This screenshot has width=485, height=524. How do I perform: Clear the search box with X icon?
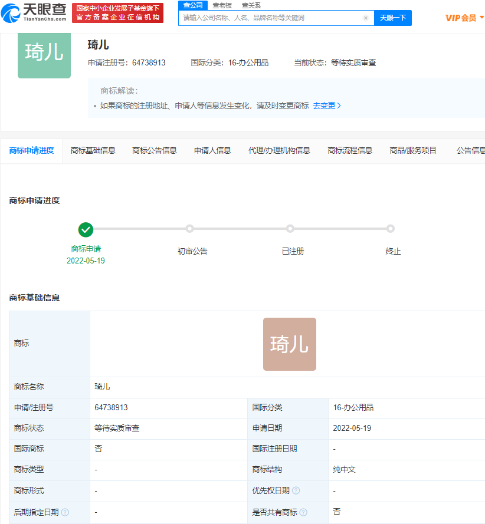(365, 18)
